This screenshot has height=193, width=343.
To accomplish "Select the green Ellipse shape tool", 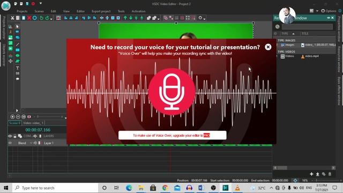I will (x=18, y=56).
